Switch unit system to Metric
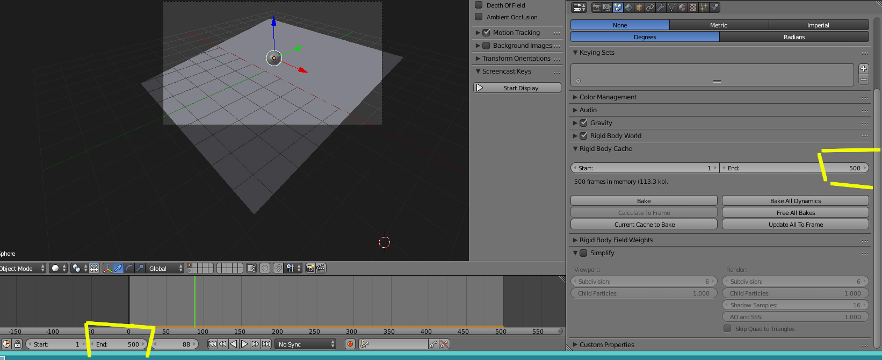The width and height of the screenshot is (882, 360). coord(718,25)
